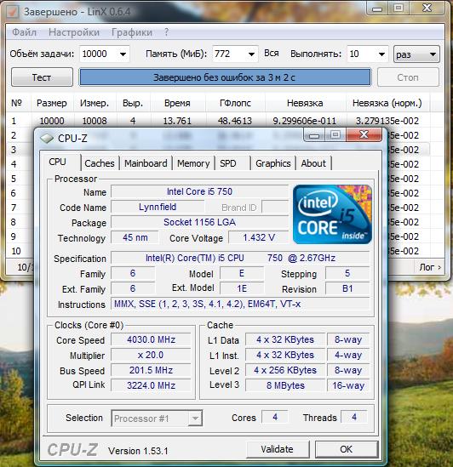Image resolution: width=453 pixels, height=467 pixels.
Task: Click the Validate button in CPU-Z
Action: [x=278, y=449]
